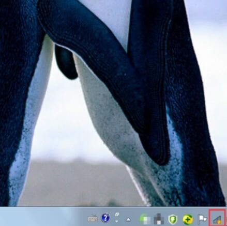Click the penguin desktop wallpaper

point(113,103)
